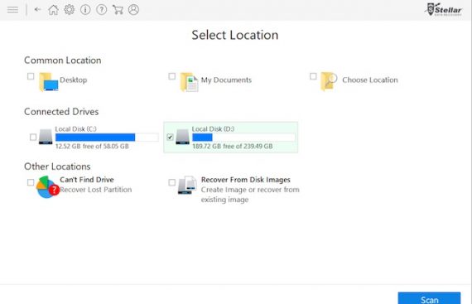Screen dimensions: 472x304
Task: Go back with the arrow icon
Action: point(37,10)
